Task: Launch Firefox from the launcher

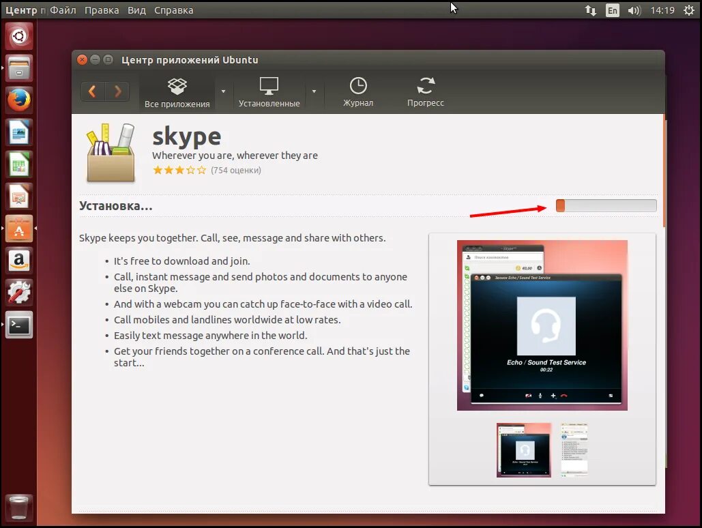Action: point(19,100)
